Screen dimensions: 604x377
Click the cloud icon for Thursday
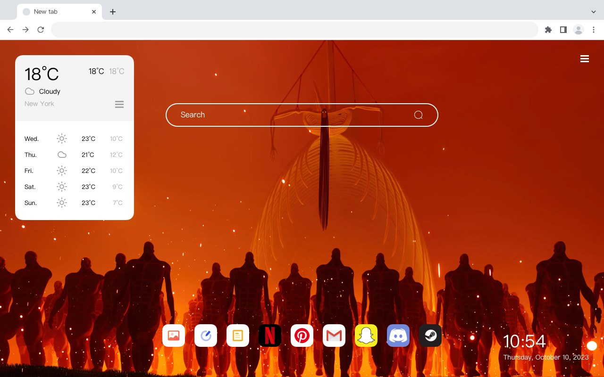coord(62,155)
